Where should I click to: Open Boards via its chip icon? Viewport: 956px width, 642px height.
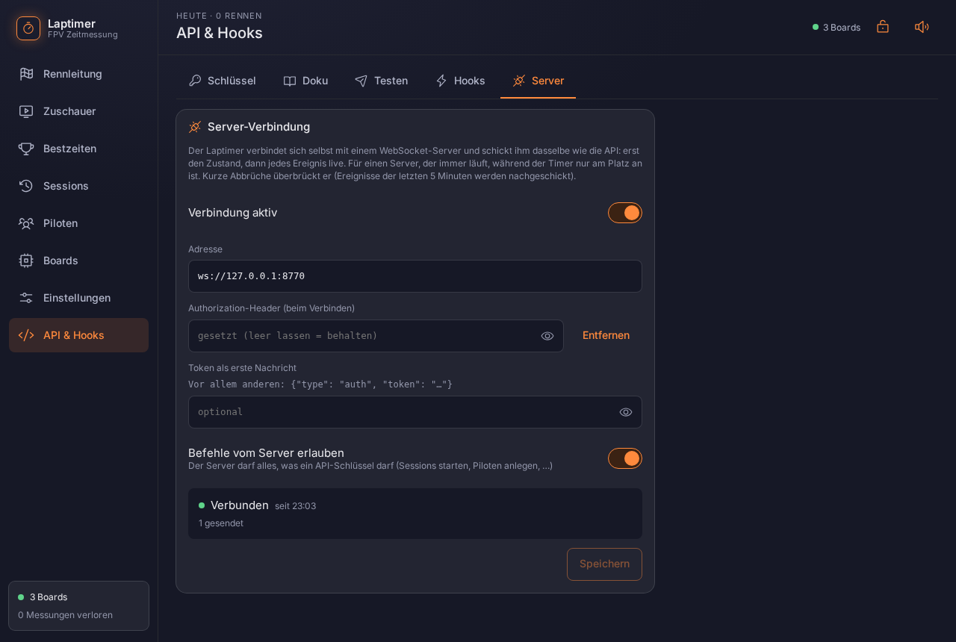click(26, 261)
